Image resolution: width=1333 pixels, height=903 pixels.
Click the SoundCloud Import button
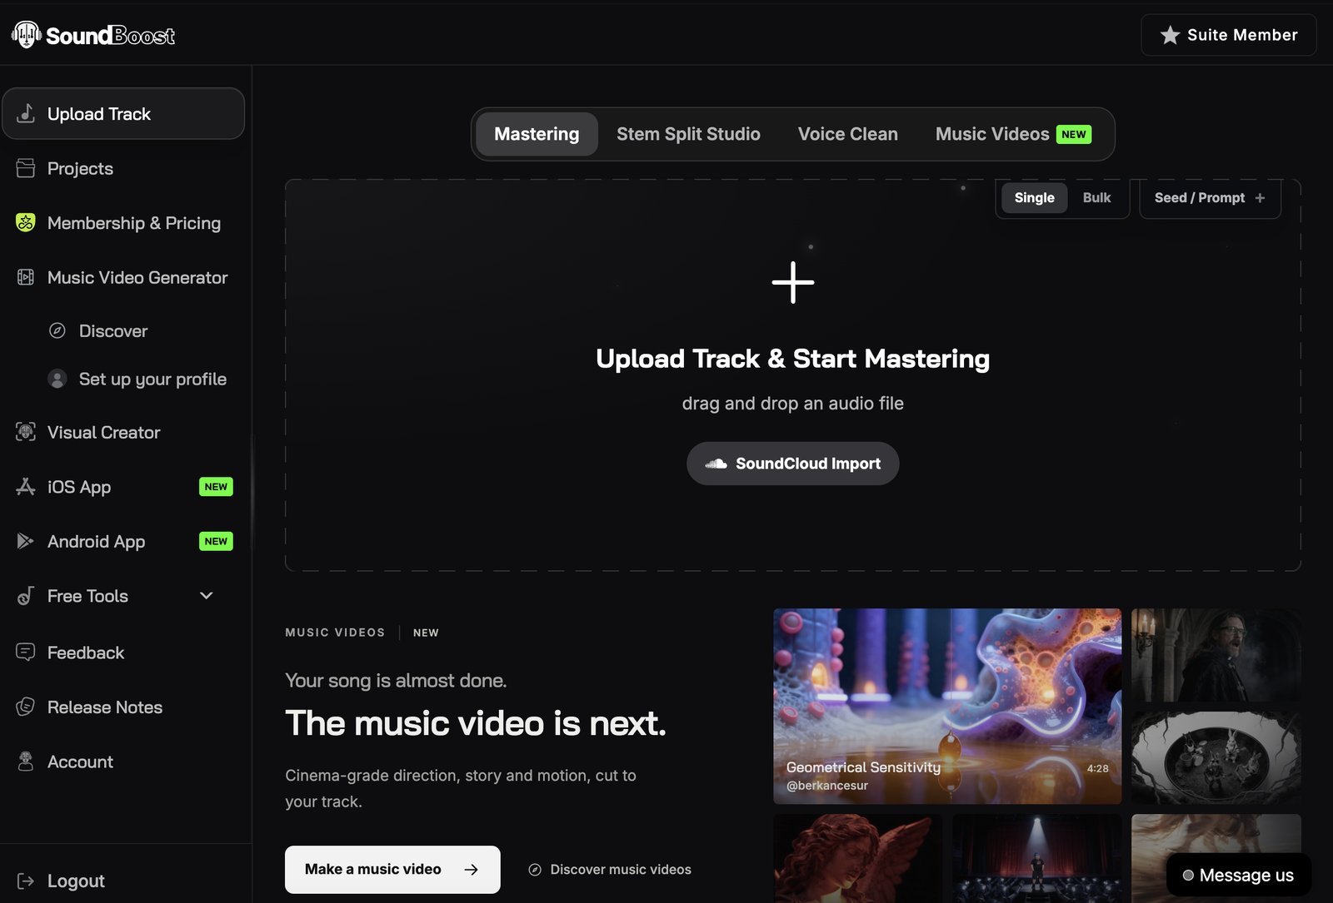pos(793,464)
